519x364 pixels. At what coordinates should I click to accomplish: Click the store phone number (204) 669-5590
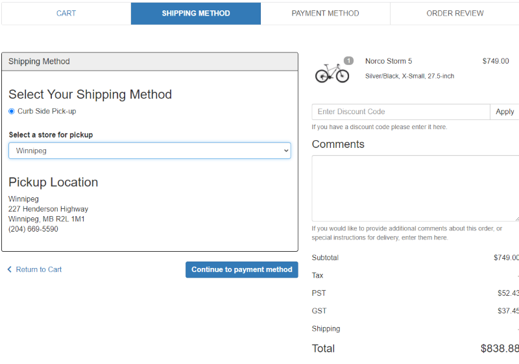point(33,229)
